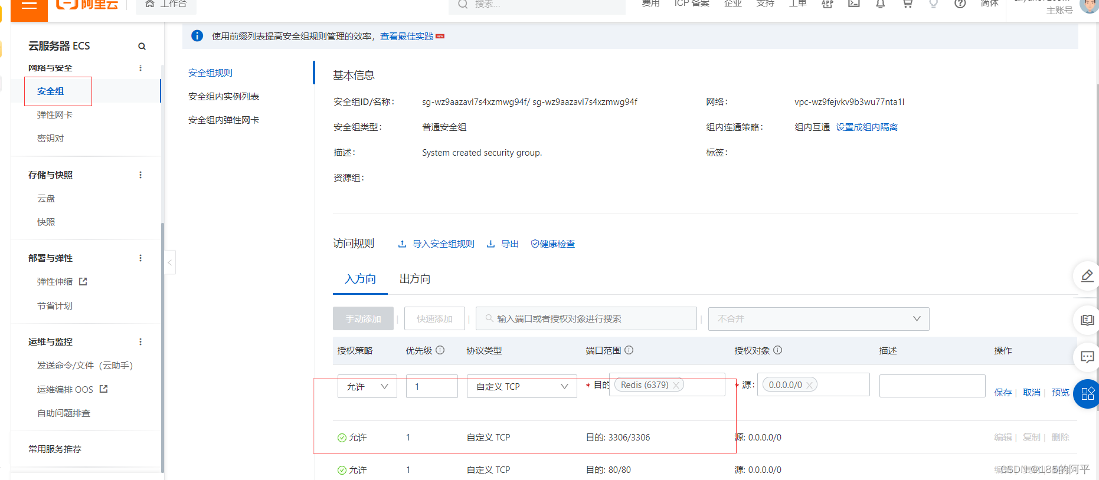The width and height of the screenshot is (1099, 480).
Task: Remove the Redis (6379) port tag
Action: click(x=676, y=385)
